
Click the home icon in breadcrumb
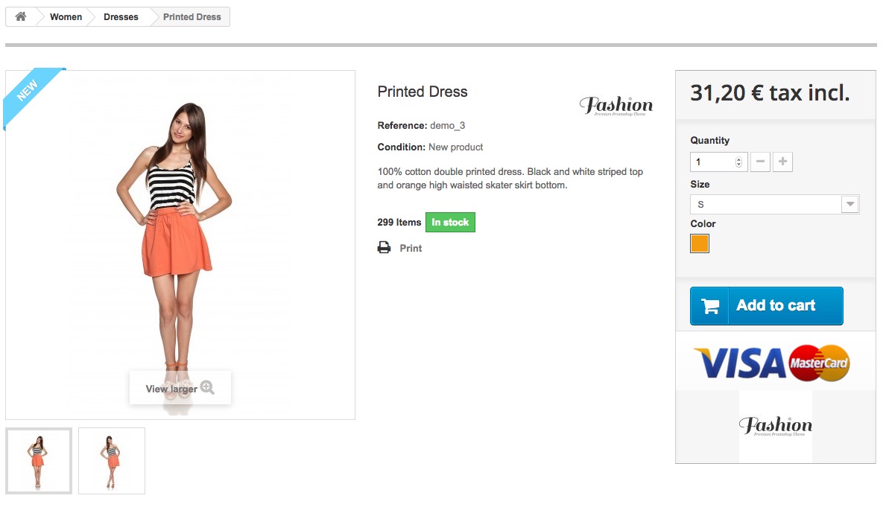click(21, 16)
